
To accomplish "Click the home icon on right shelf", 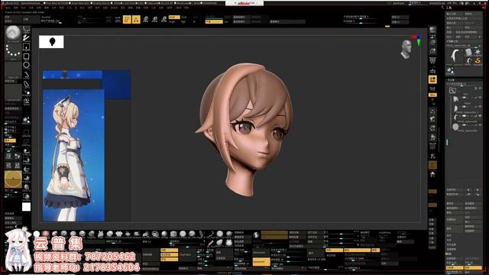I will click(432, 174).
